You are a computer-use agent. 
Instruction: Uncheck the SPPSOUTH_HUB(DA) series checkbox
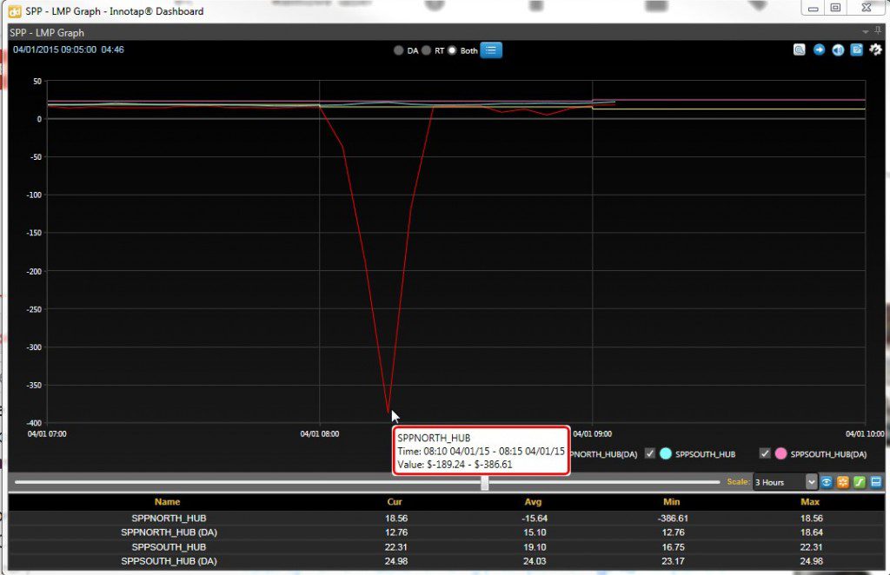click(x=765, y=453)
